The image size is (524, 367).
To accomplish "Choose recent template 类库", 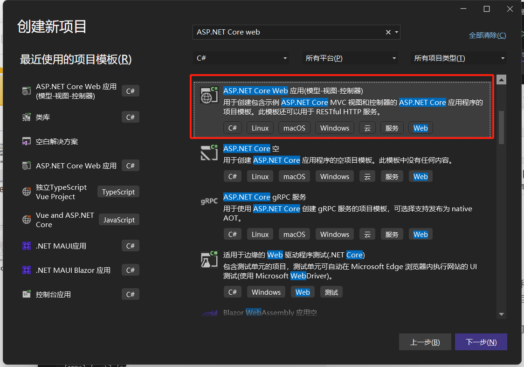I will pyautogui.click(x=43, y=117).
